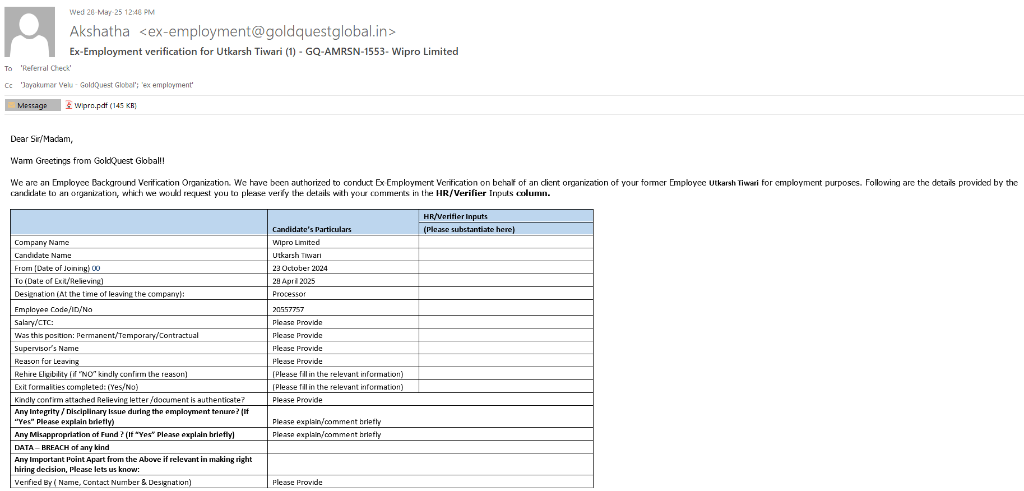
Task: Click 'Warm Greetings from GoldQuest Global!!' line
Action: point(87,161)
